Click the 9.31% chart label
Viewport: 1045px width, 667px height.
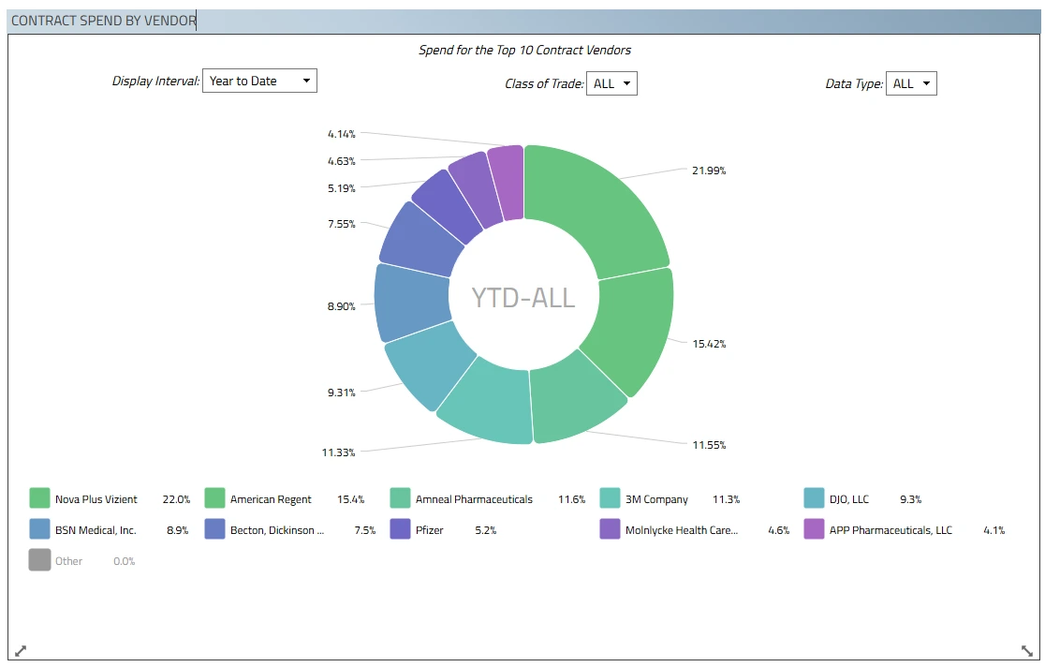click(x=341, y=393)
